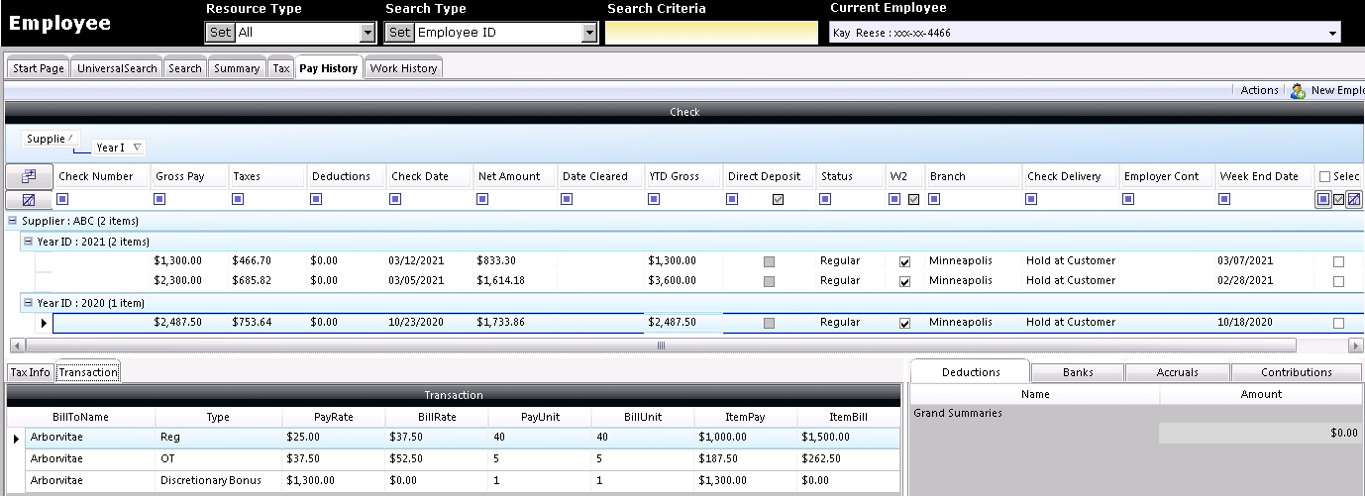Sort by the Gross Pay column header

pyautogui.click(x=189, y=176)
